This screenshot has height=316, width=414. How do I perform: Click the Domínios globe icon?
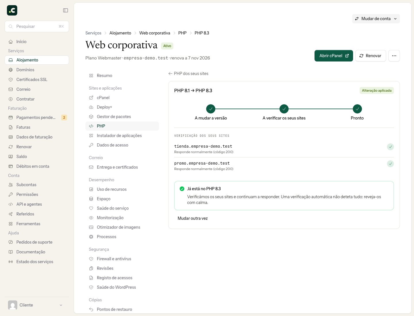coord(11,70)
